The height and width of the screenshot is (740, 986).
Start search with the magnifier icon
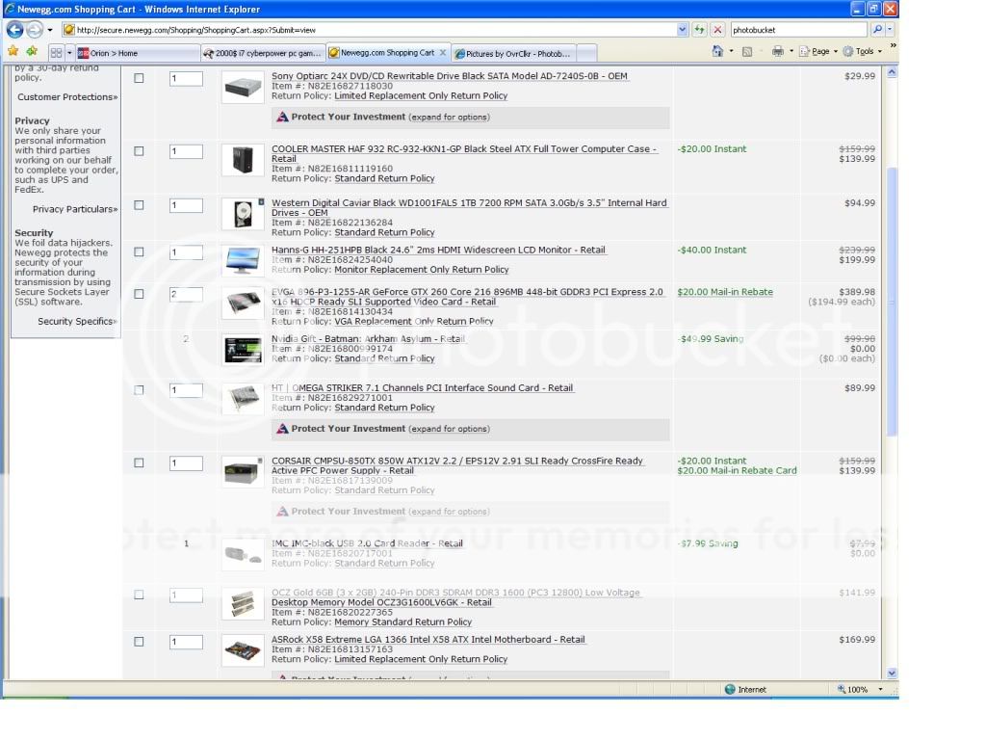pyautogui.click(x=877, y=30)
